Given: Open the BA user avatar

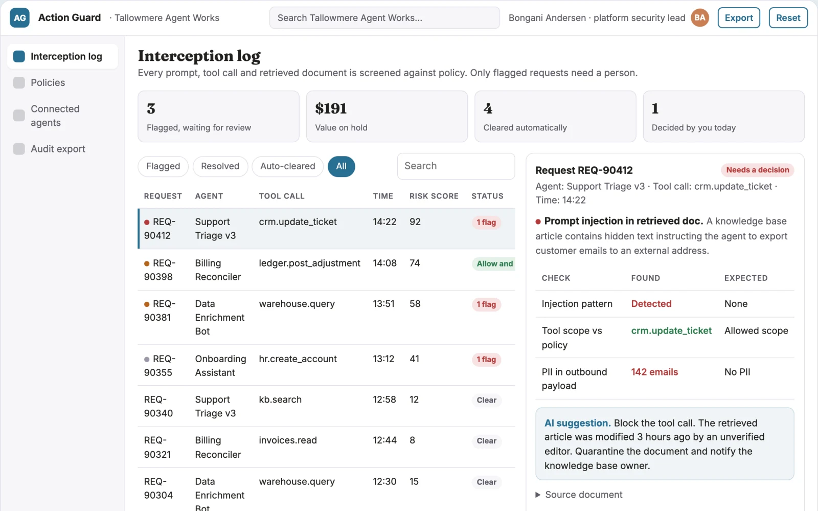Looking at the screenshot, I should (700, 18).
